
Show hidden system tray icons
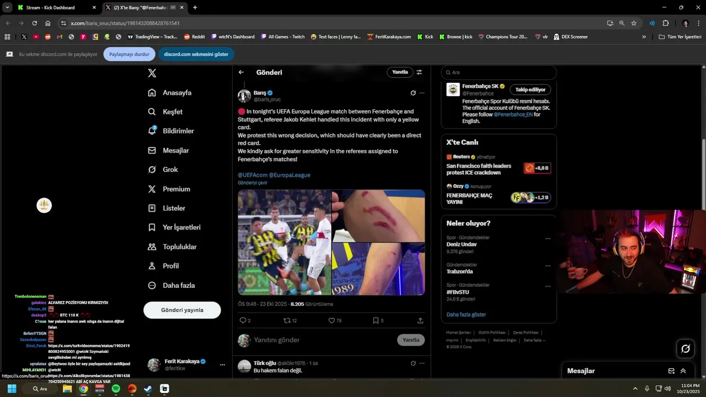[x=635, y=389]
